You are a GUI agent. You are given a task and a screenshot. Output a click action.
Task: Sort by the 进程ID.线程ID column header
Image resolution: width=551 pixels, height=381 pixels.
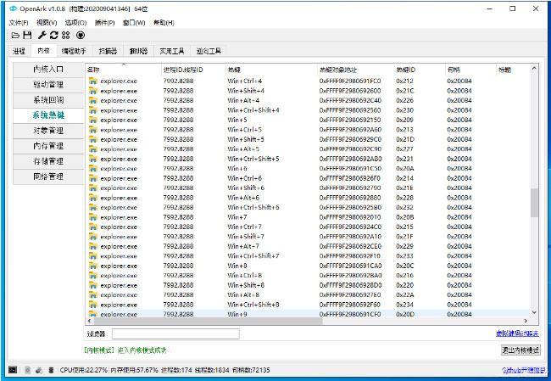[193, 70]
